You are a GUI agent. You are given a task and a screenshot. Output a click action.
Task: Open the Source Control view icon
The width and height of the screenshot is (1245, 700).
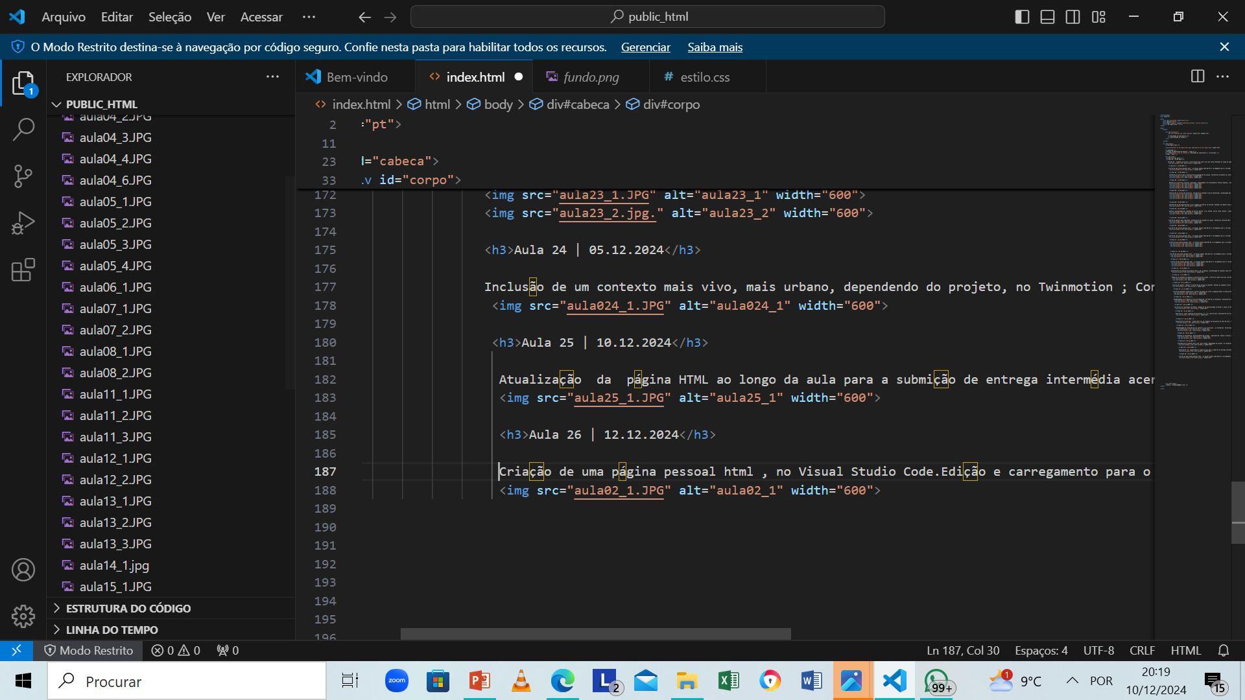click(23, 176)
